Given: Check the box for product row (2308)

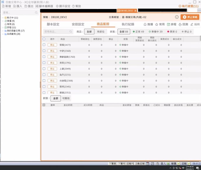Looking at the screenshot, I should [x=44, y=81].
